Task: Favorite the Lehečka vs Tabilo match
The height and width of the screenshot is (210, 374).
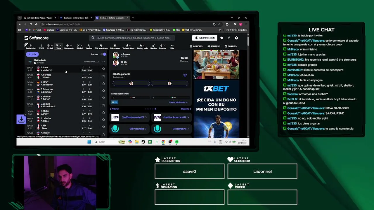Action: click(103, 120)
